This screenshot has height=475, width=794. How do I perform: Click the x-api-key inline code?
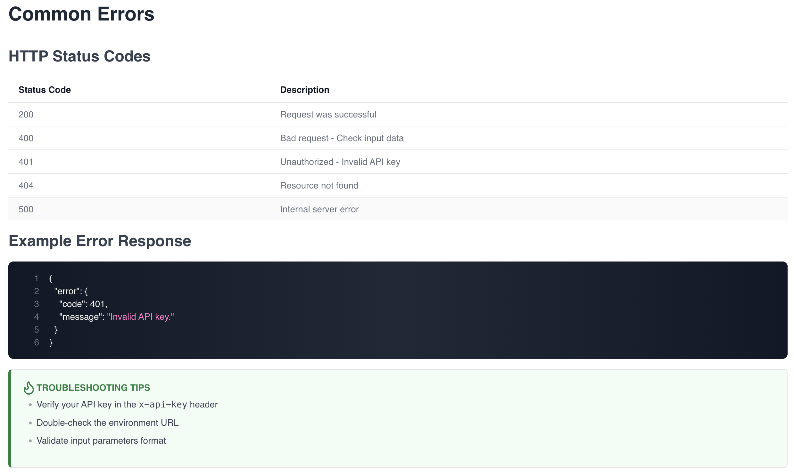click(x=163, y=405)
